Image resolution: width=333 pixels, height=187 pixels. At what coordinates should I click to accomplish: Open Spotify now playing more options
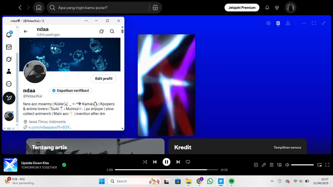[x=304, y=23]
